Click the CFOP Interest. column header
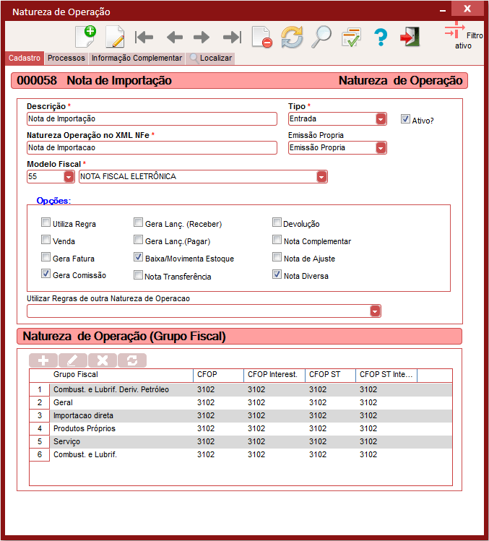The width and height of the screenshot is (489, 541). click(x=274, y=375)
